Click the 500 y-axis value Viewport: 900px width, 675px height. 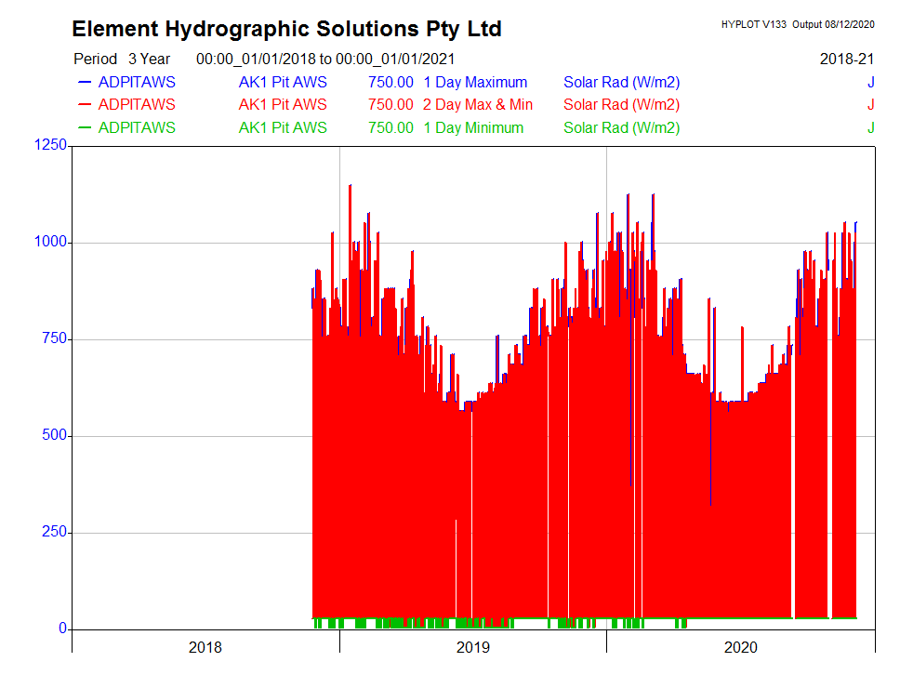click(53, 435)
